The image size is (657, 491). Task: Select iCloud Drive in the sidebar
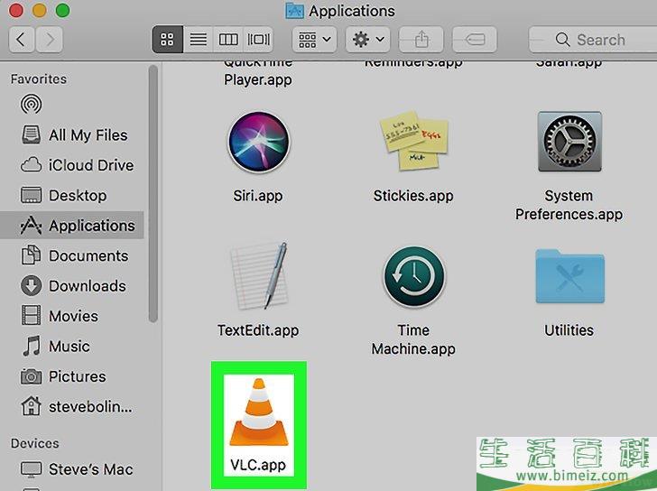click(90, 165)
